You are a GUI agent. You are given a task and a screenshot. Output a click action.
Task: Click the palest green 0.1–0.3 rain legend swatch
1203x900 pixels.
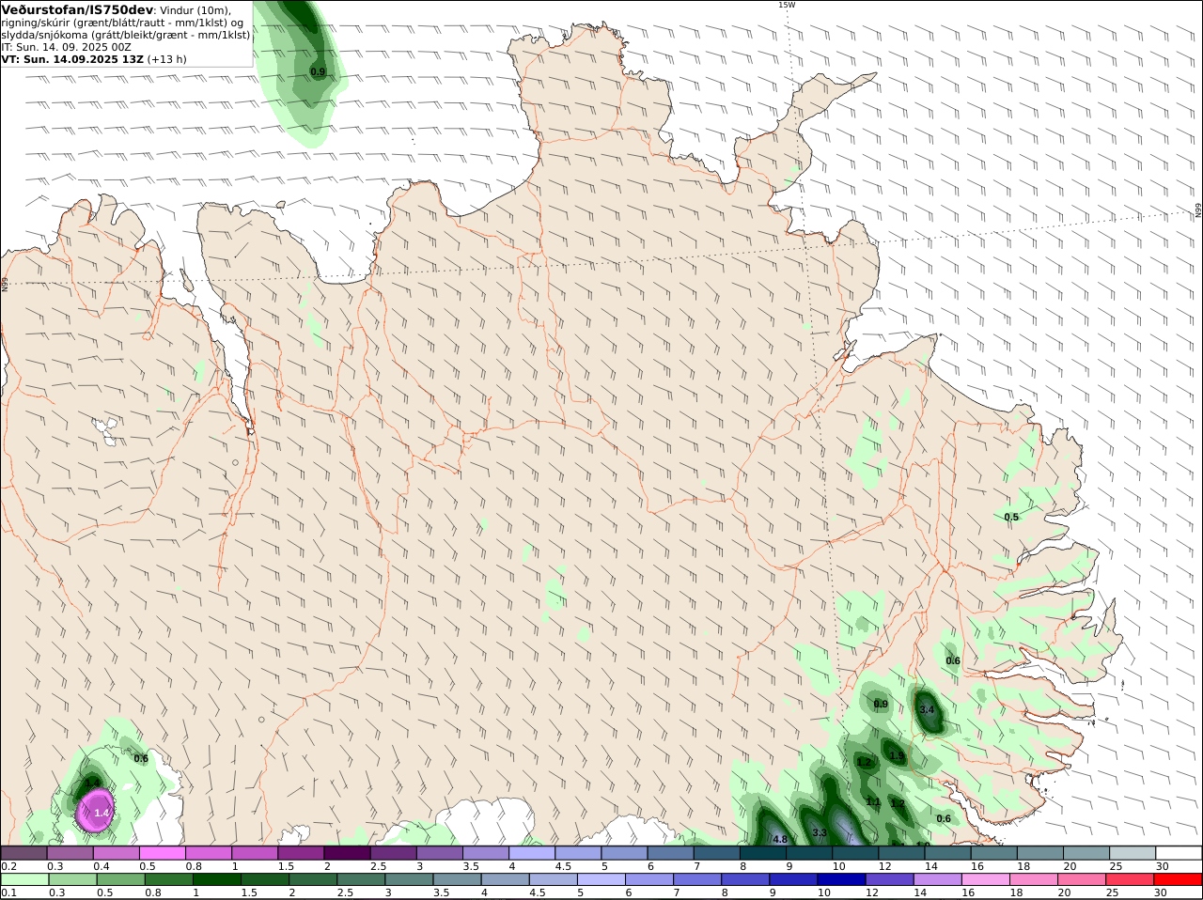24,880
